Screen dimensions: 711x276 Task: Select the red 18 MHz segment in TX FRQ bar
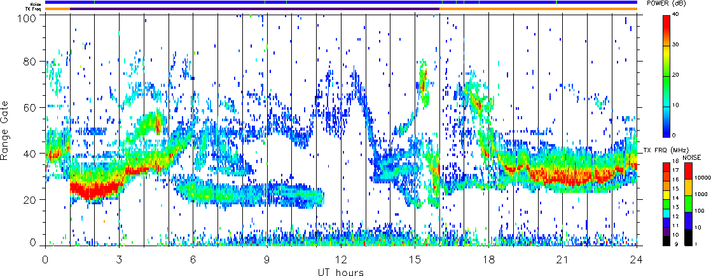coord(666,168)
